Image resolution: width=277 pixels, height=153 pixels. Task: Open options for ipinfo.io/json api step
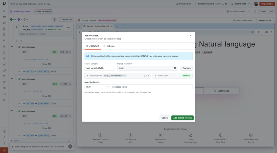tap(70, 111)
